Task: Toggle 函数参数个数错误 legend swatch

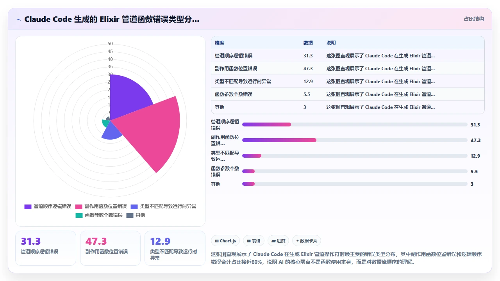Action: click(79, 215)
